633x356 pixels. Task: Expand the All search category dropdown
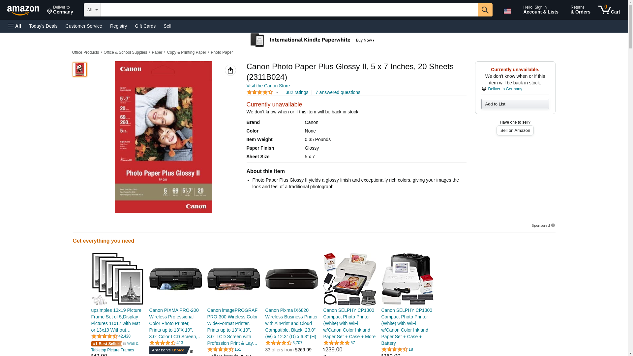click(x=92, y=10)
